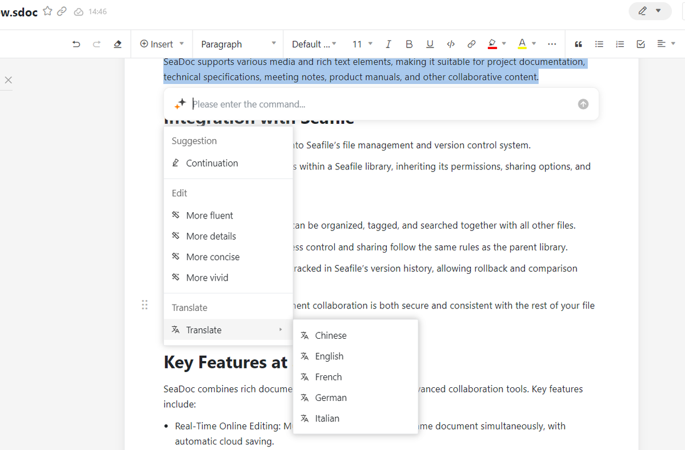Screen dimensions: 685x450
Task: Open the alignment dropdown arrow
Action: coord(673,43)
